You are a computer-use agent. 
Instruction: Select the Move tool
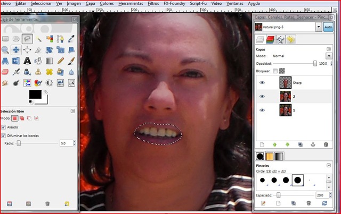(x=16, y=50)
